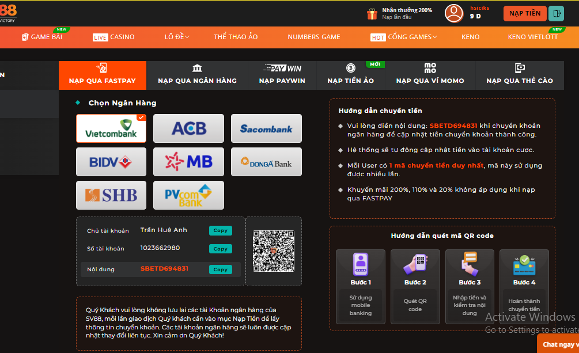
Task: Click the Chọn Ngân Hàng heading
Action: pyautogui.click(x=122, y=103)
